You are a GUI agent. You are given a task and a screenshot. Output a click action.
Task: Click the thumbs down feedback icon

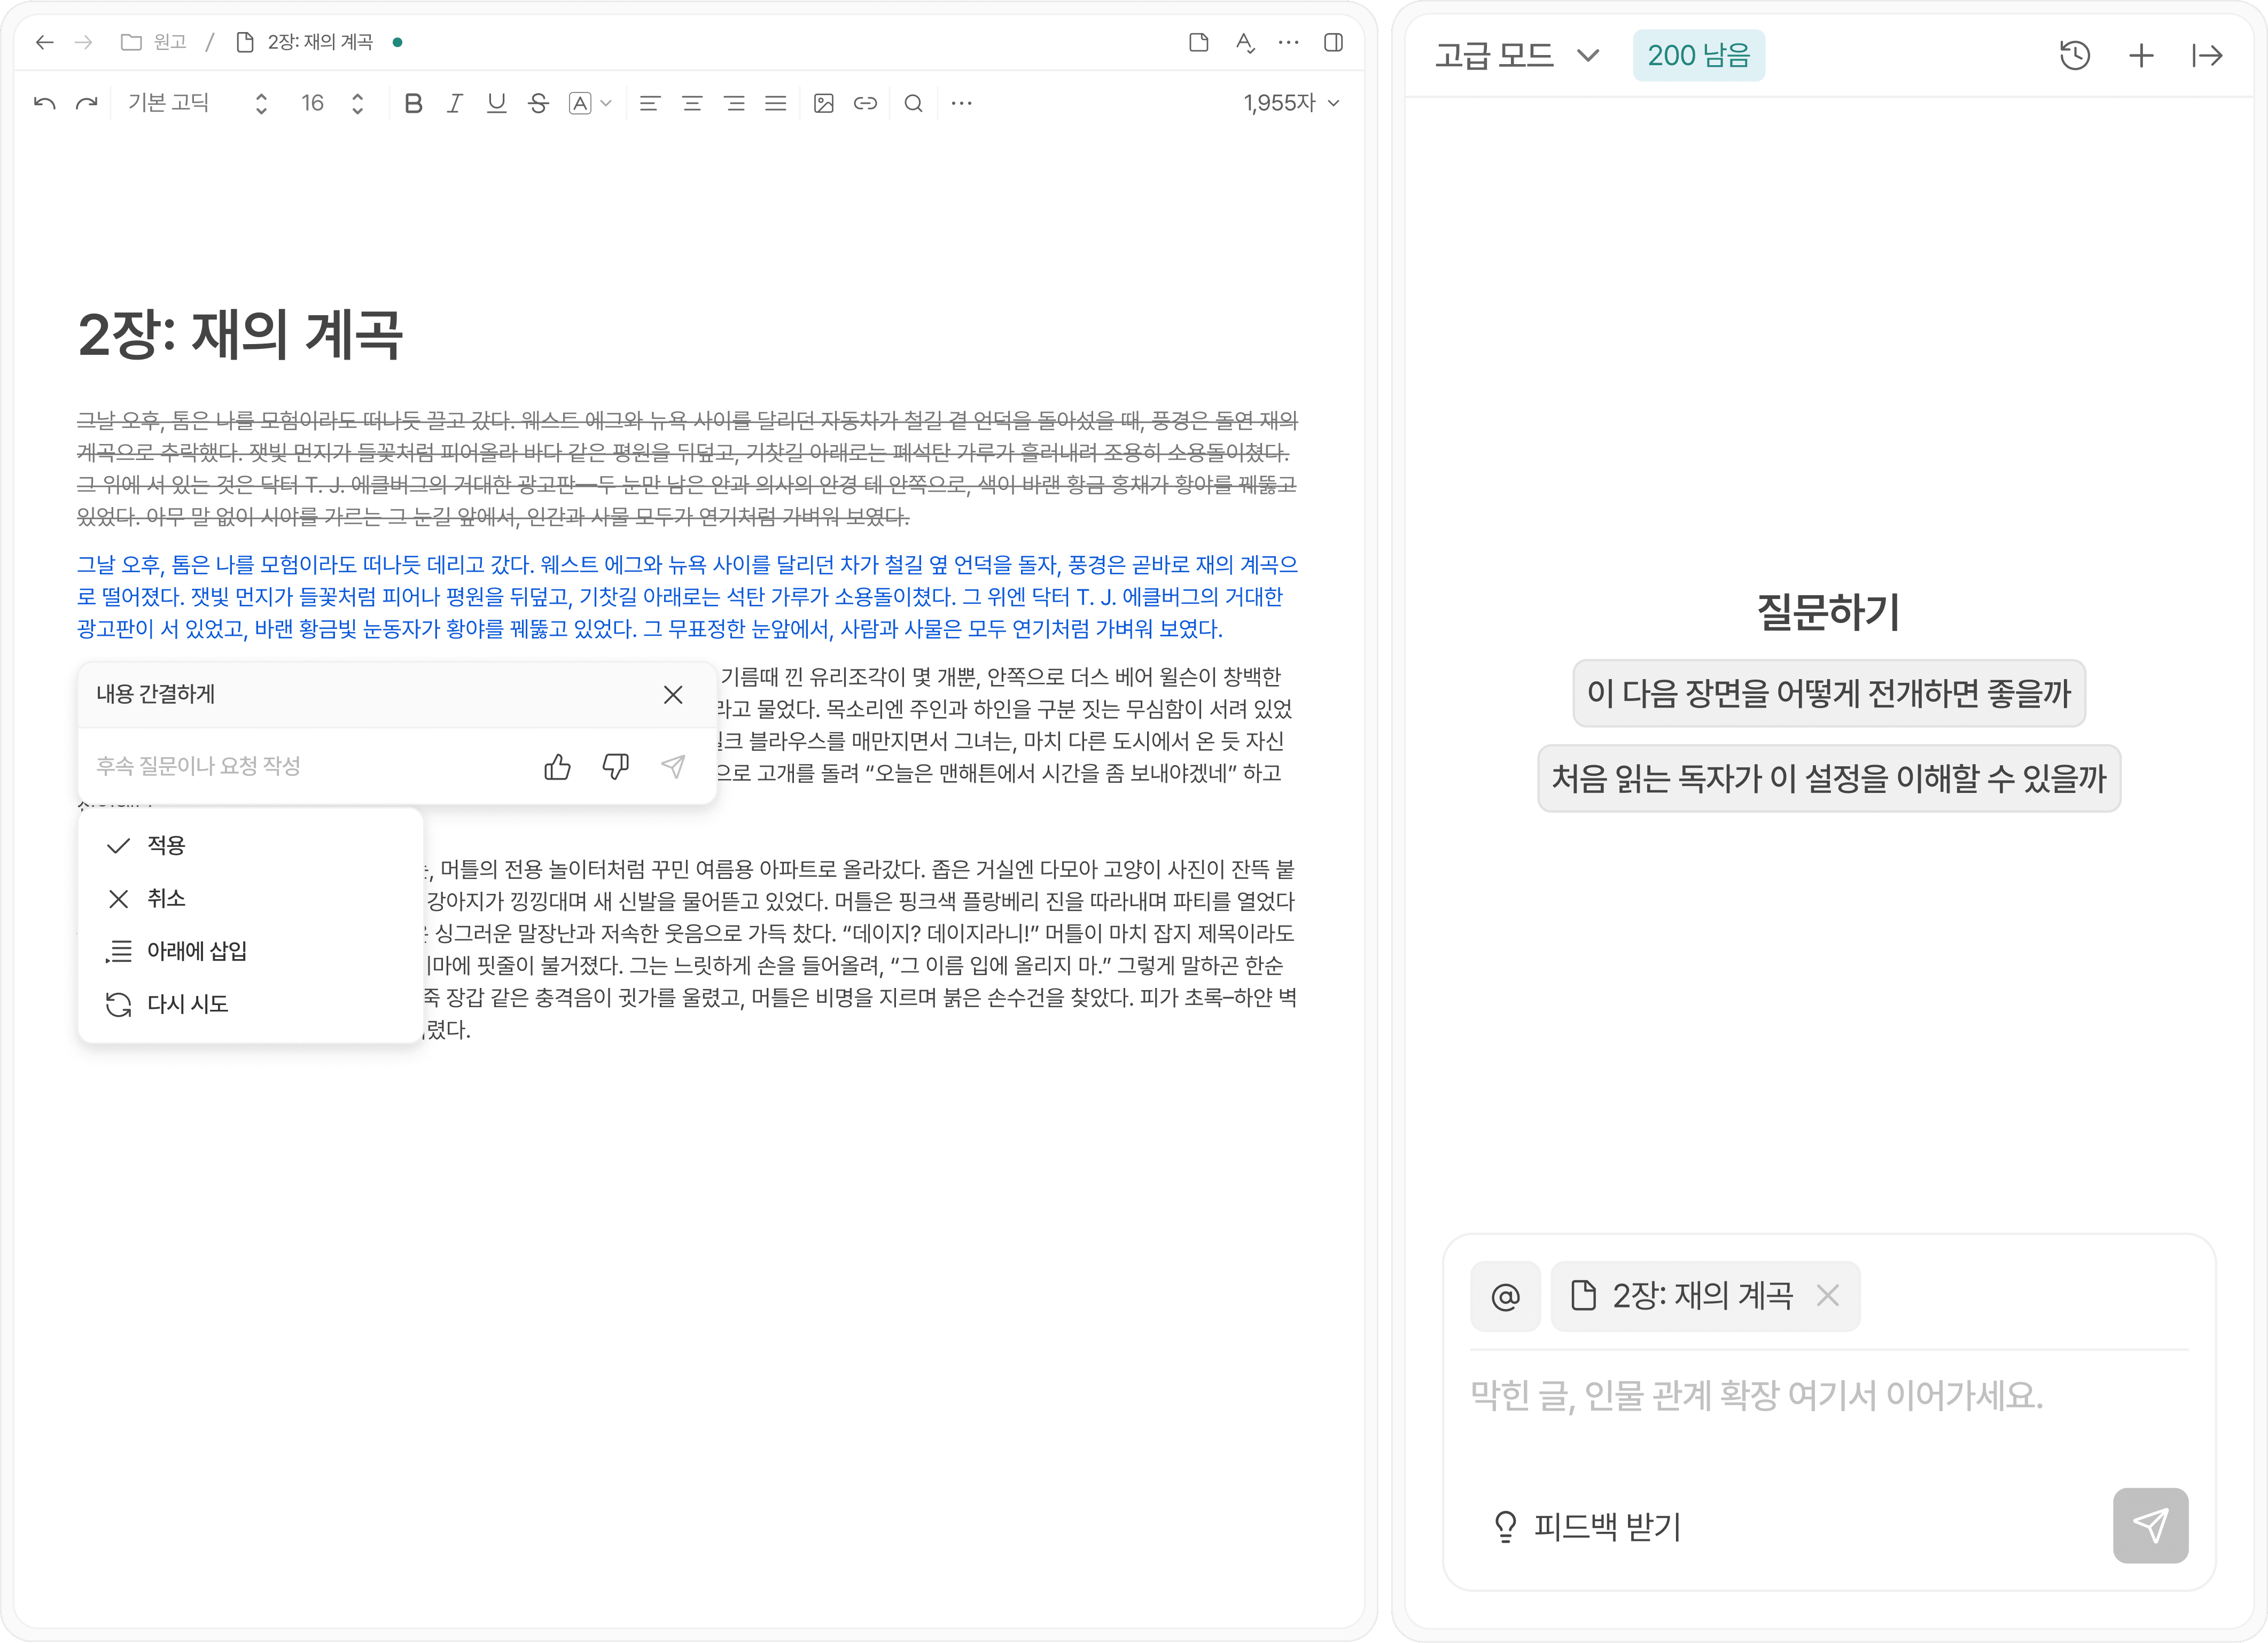[x=615, y=767]
